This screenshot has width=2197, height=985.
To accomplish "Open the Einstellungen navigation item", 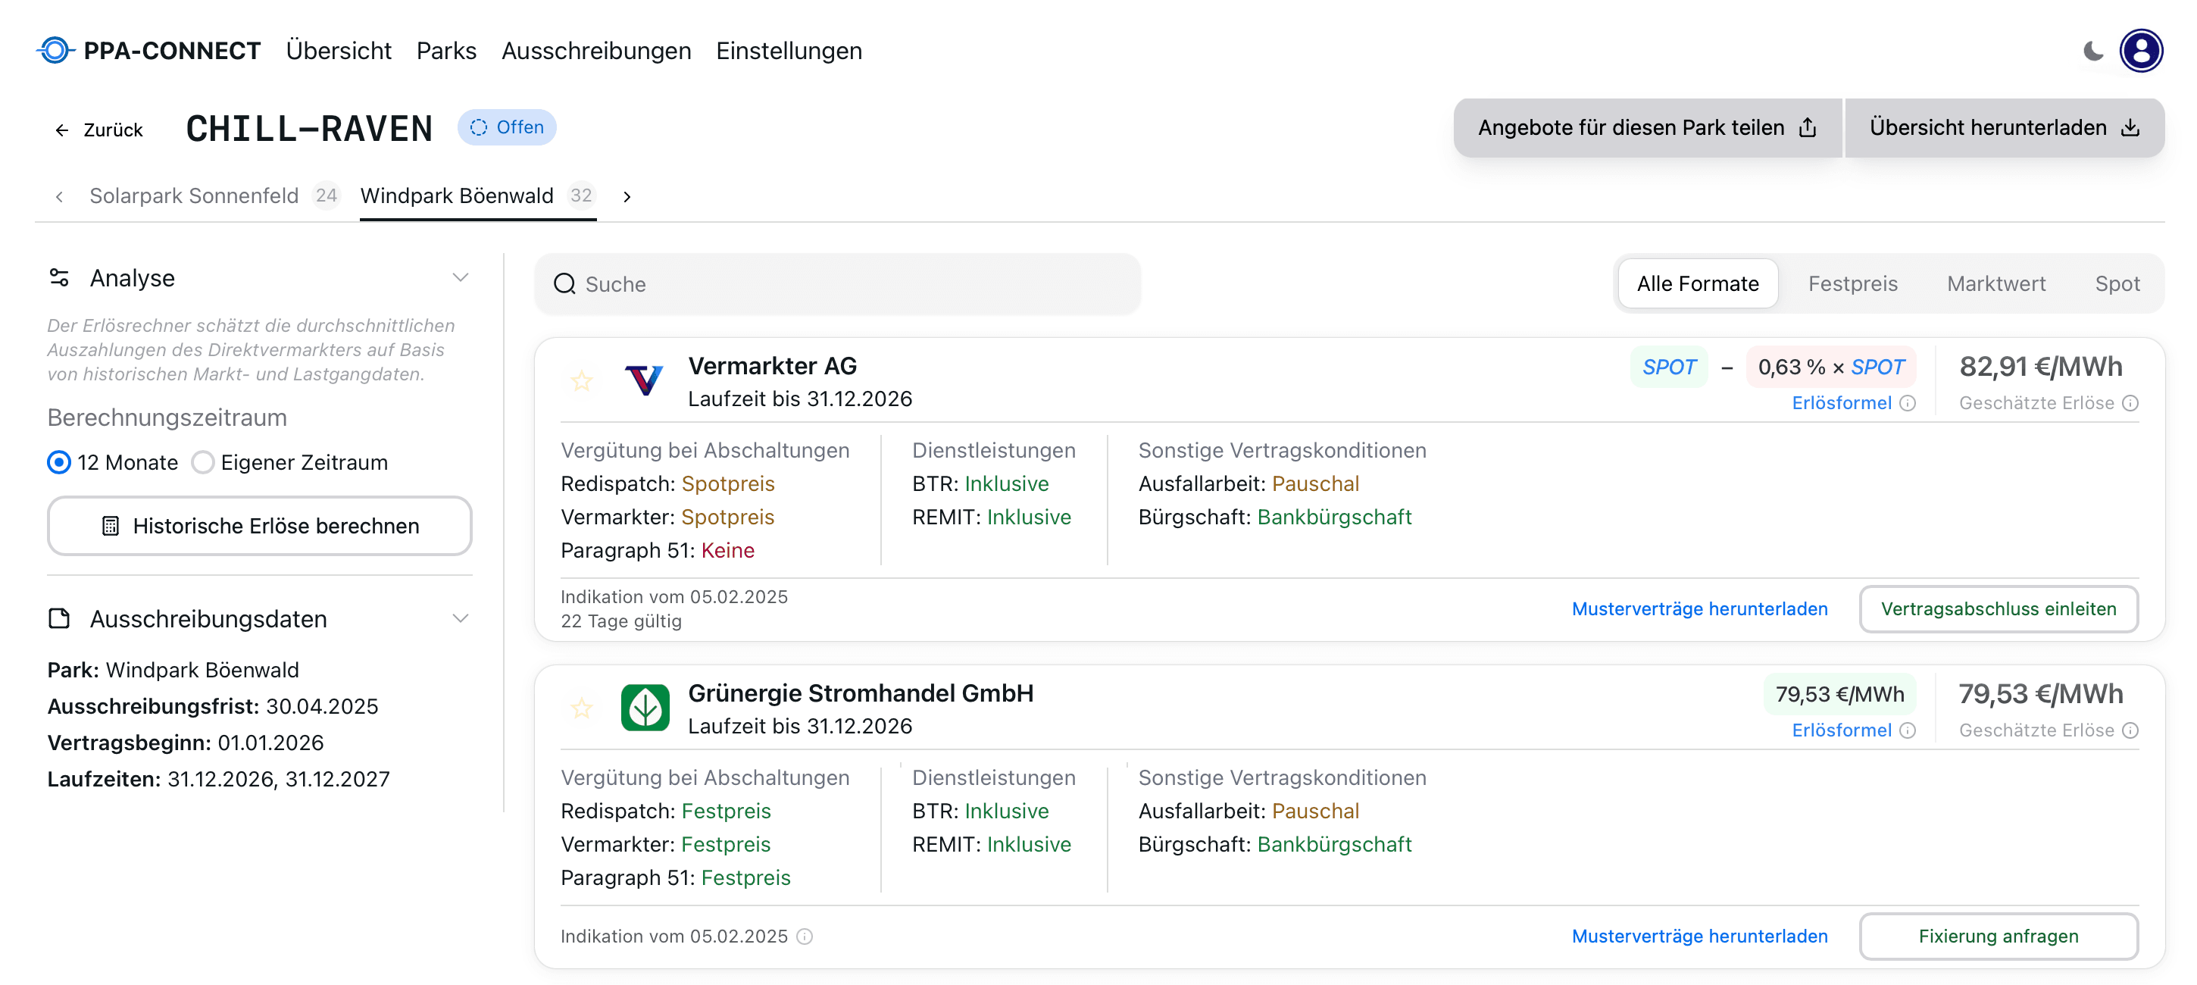I will [789, 50].
